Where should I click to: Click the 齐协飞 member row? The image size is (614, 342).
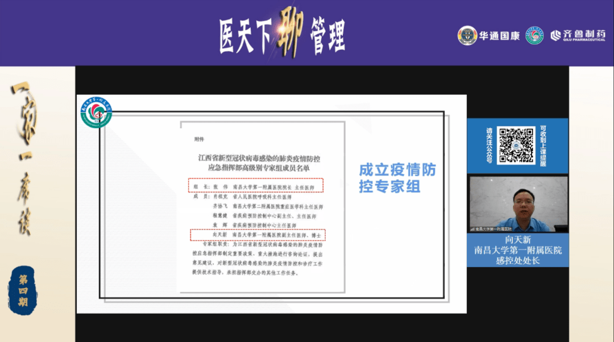(268, 206)
